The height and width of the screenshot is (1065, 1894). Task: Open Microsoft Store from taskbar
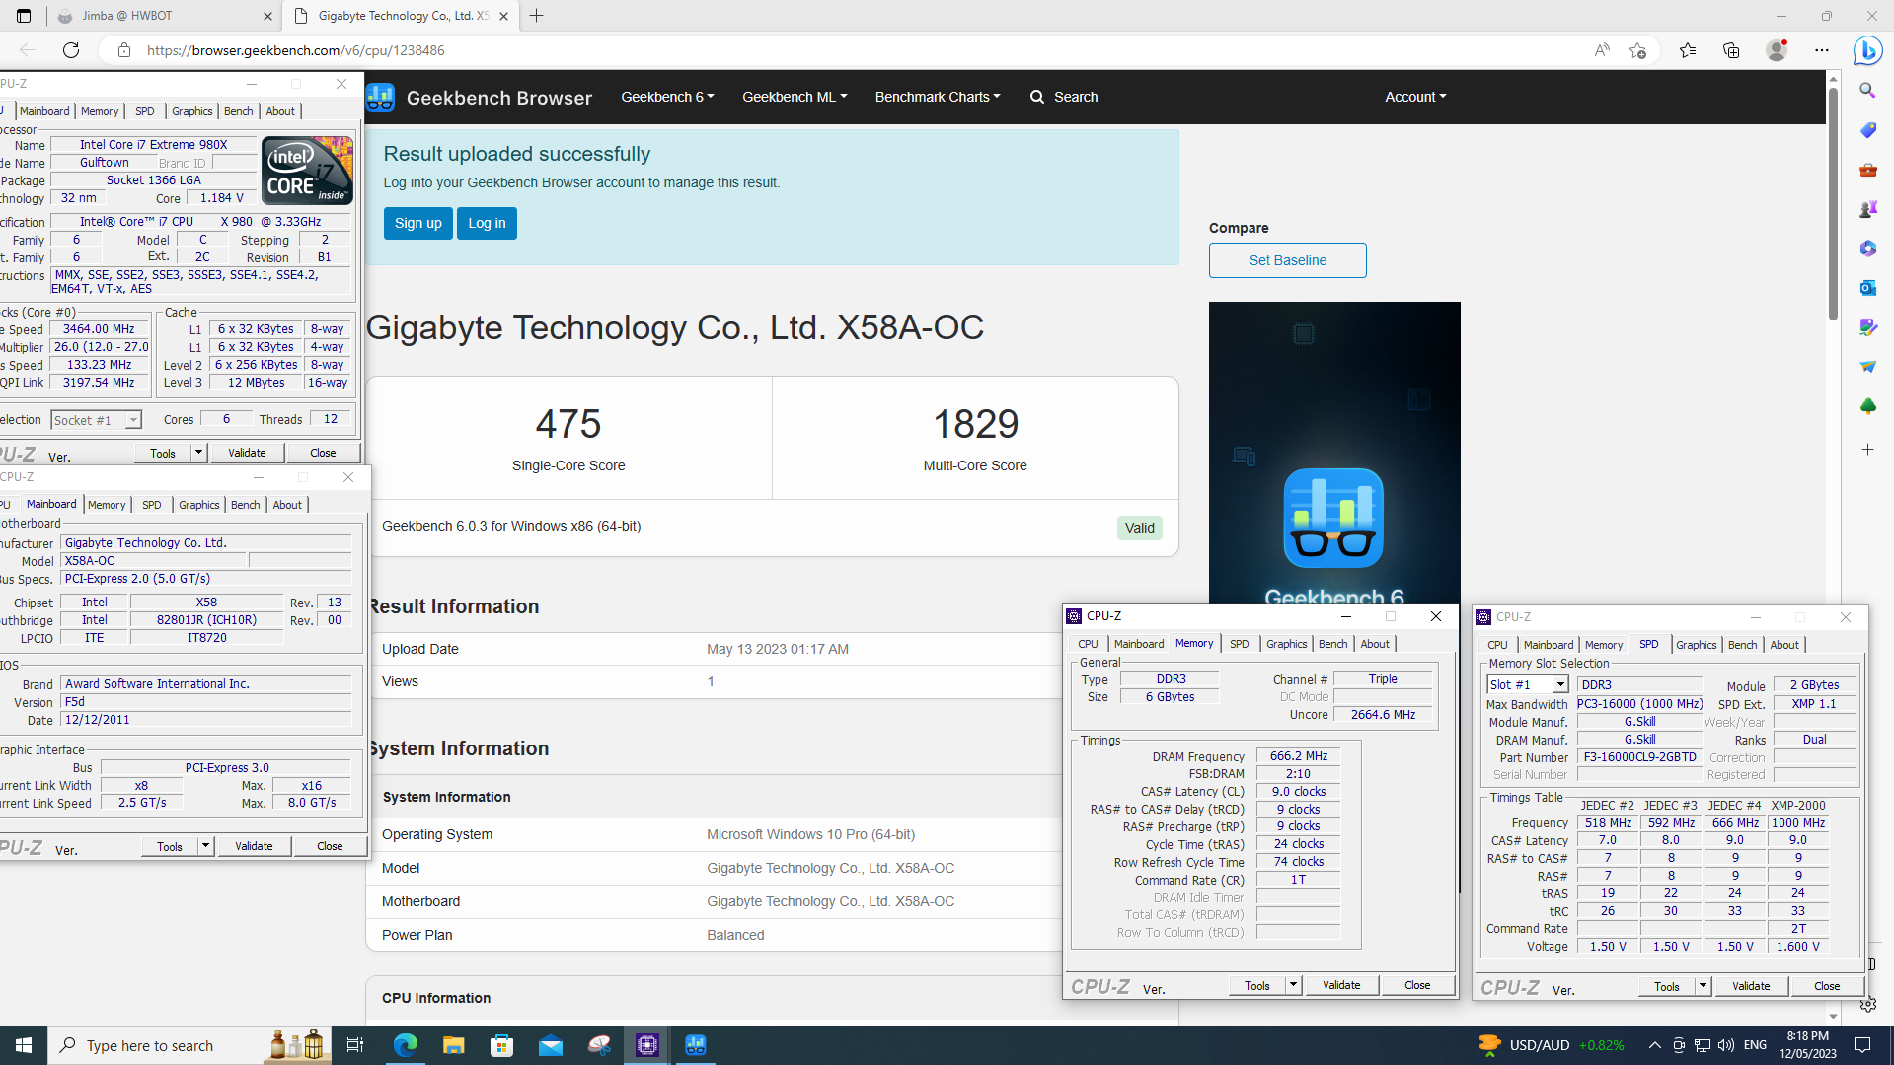click(x=501, y=1045)
